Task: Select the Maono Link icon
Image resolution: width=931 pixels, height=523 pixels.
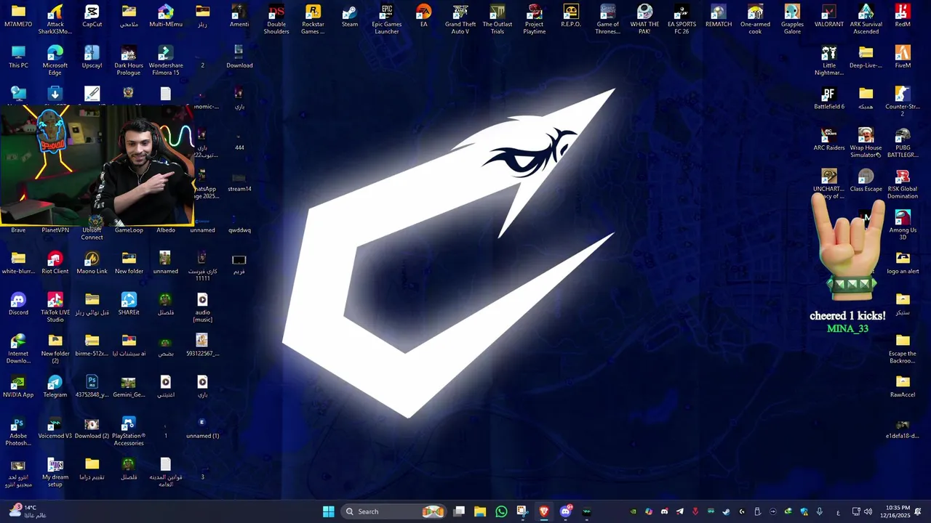Action: click(92, 264)
